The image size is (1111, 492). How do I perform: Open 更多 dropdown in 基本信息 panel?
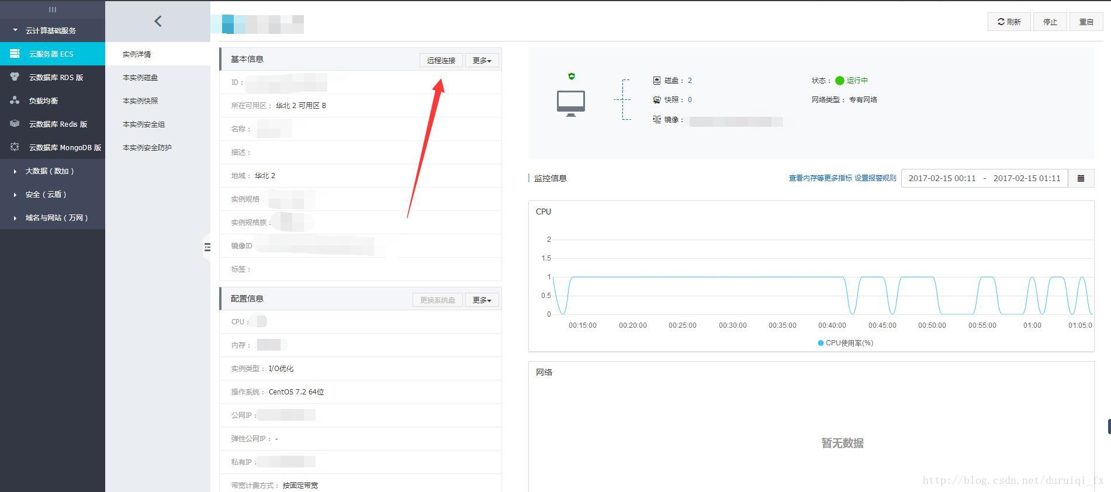coord(482,60)
